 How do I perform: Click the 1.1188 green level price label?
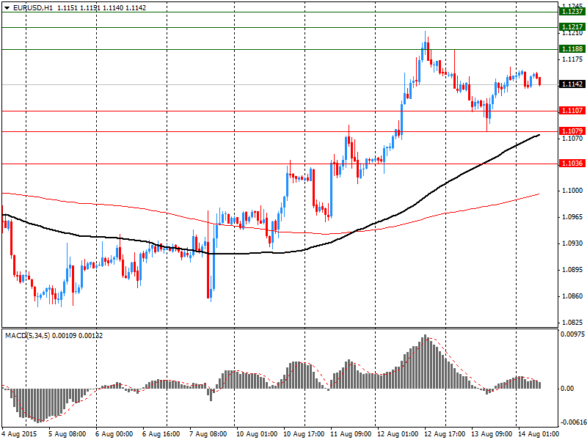tap(572, 49)
